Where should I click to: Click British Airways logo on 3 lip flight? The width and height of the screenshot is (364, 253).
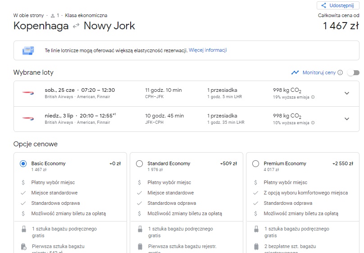coord(28,118)
